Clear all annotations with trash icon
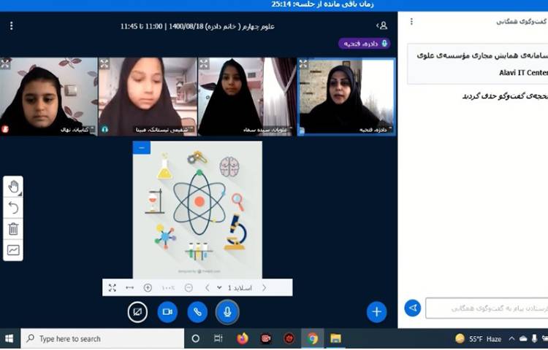The height and width of the screenshot is (350, 548). click(13, 229)
